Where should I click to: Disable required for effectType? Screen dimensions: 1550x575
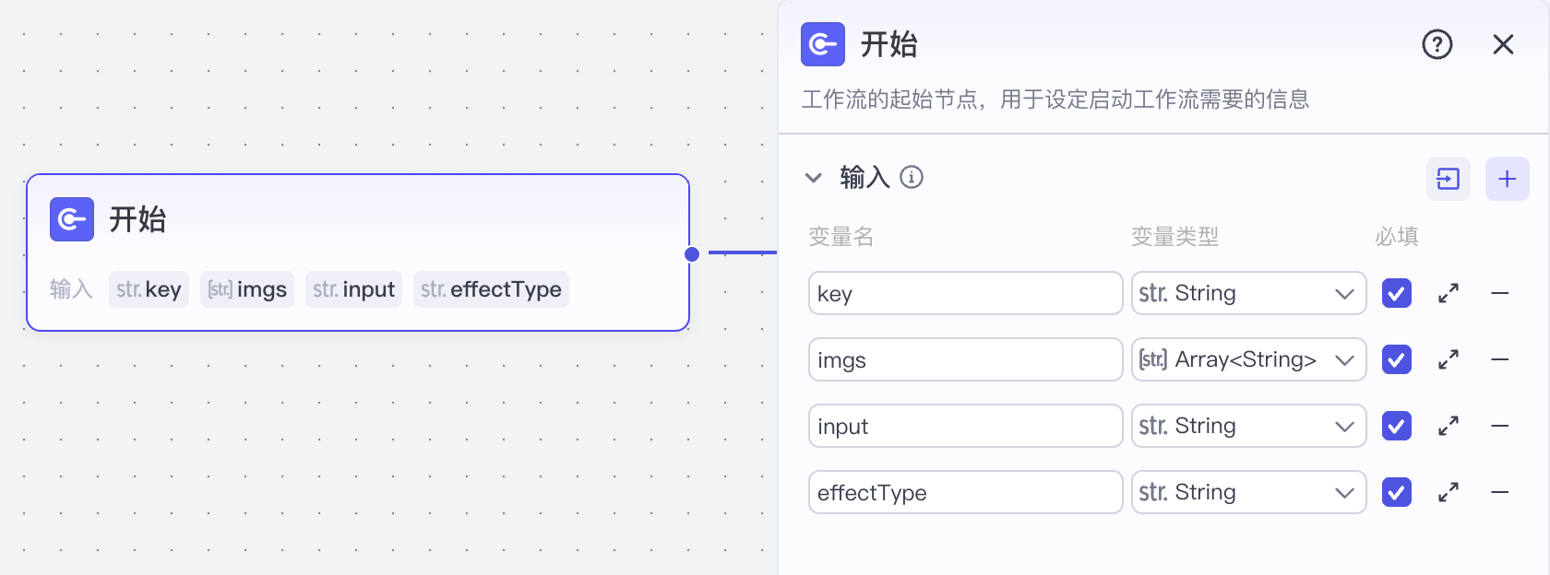[x=1396, y=492]
